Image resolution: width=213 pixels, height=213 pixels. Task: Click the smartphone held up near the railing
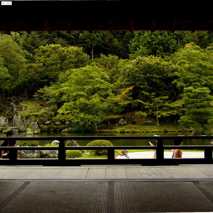pyautogui.click(x=151, y=143)
